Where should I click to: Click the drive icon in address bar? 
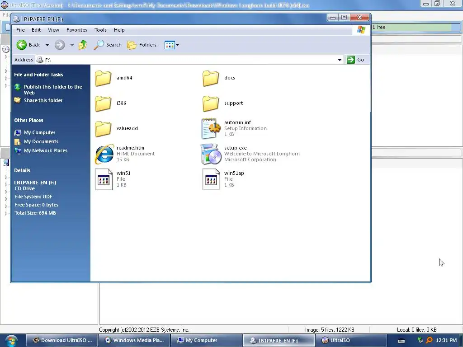pos(40,60)
